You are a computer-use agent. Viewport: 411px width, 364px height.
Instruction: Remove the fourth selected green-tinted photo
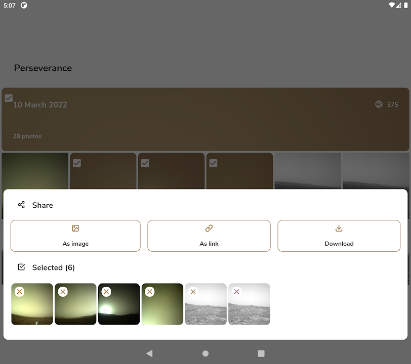(x=149, y=292)
